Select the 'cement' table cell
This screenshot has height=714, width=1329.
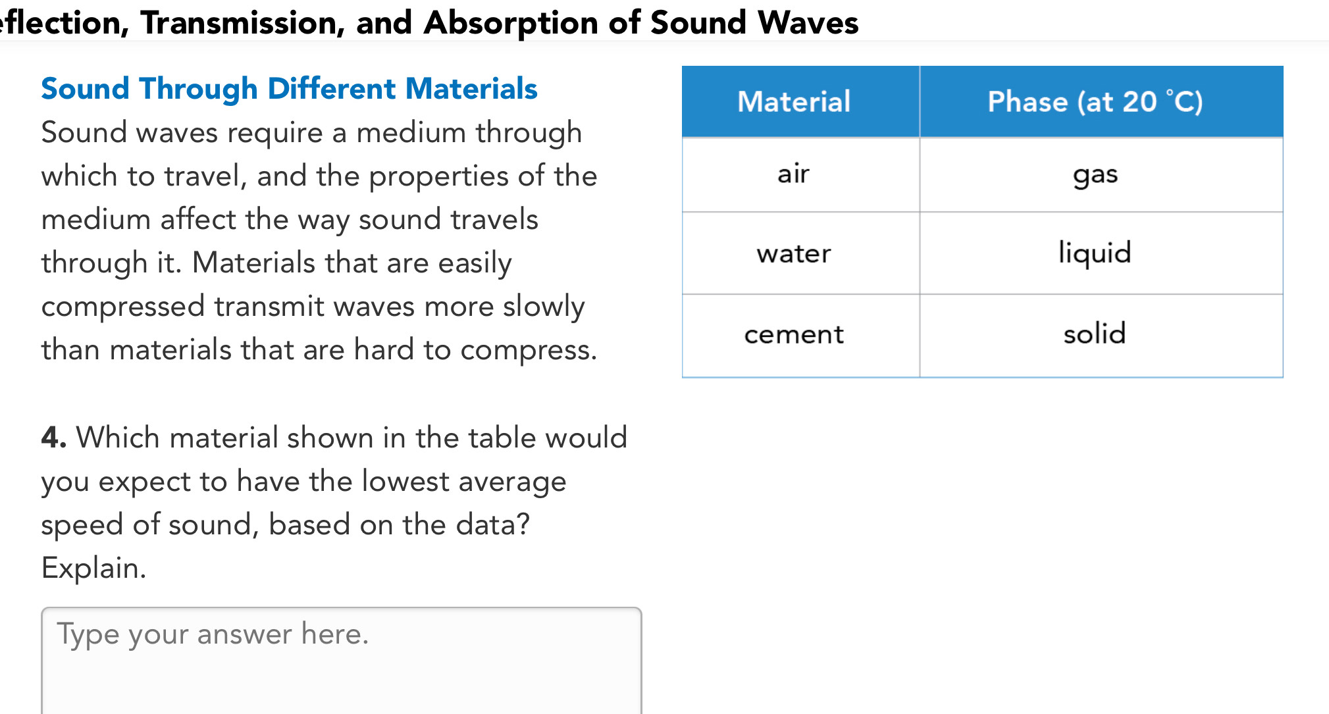[x=794, y=335]
